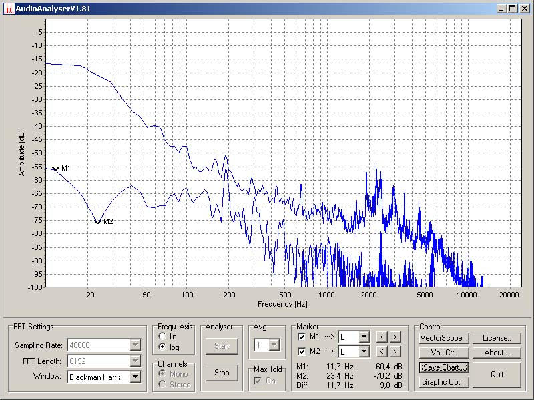Open the Avg count dropdown
This screenshot has width=534, height=400.
point(274,345)
